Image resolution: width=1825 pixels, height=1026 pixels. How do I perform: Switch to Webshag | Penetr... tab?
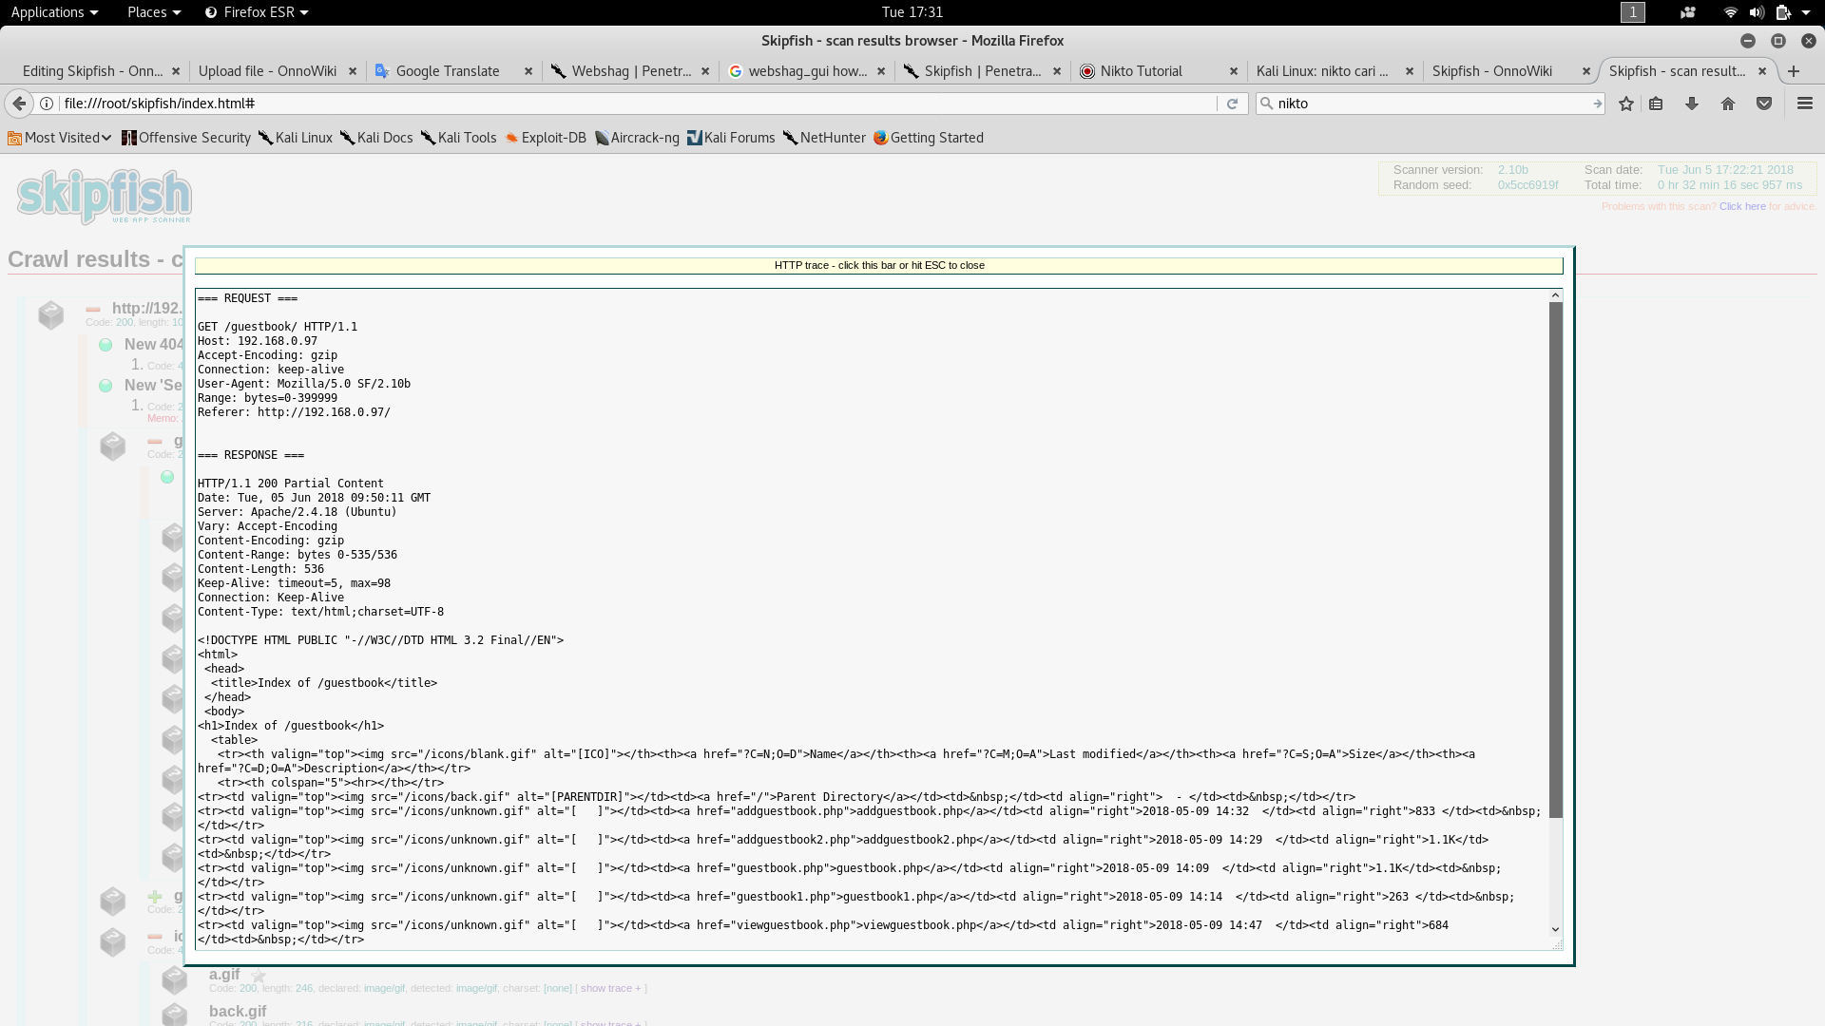pyautogui.click(x=623, y=71)
